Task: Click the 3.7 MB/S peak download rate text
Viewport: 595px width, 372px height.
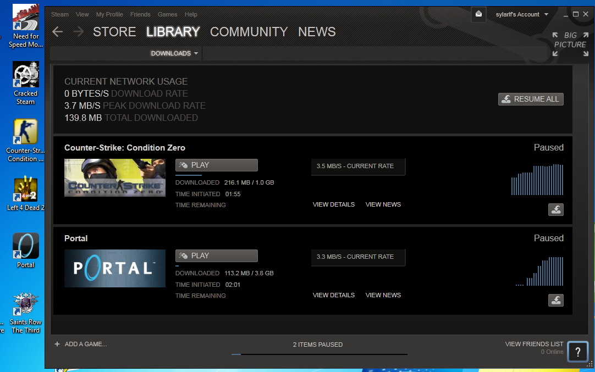Action: tap(135, 106)
